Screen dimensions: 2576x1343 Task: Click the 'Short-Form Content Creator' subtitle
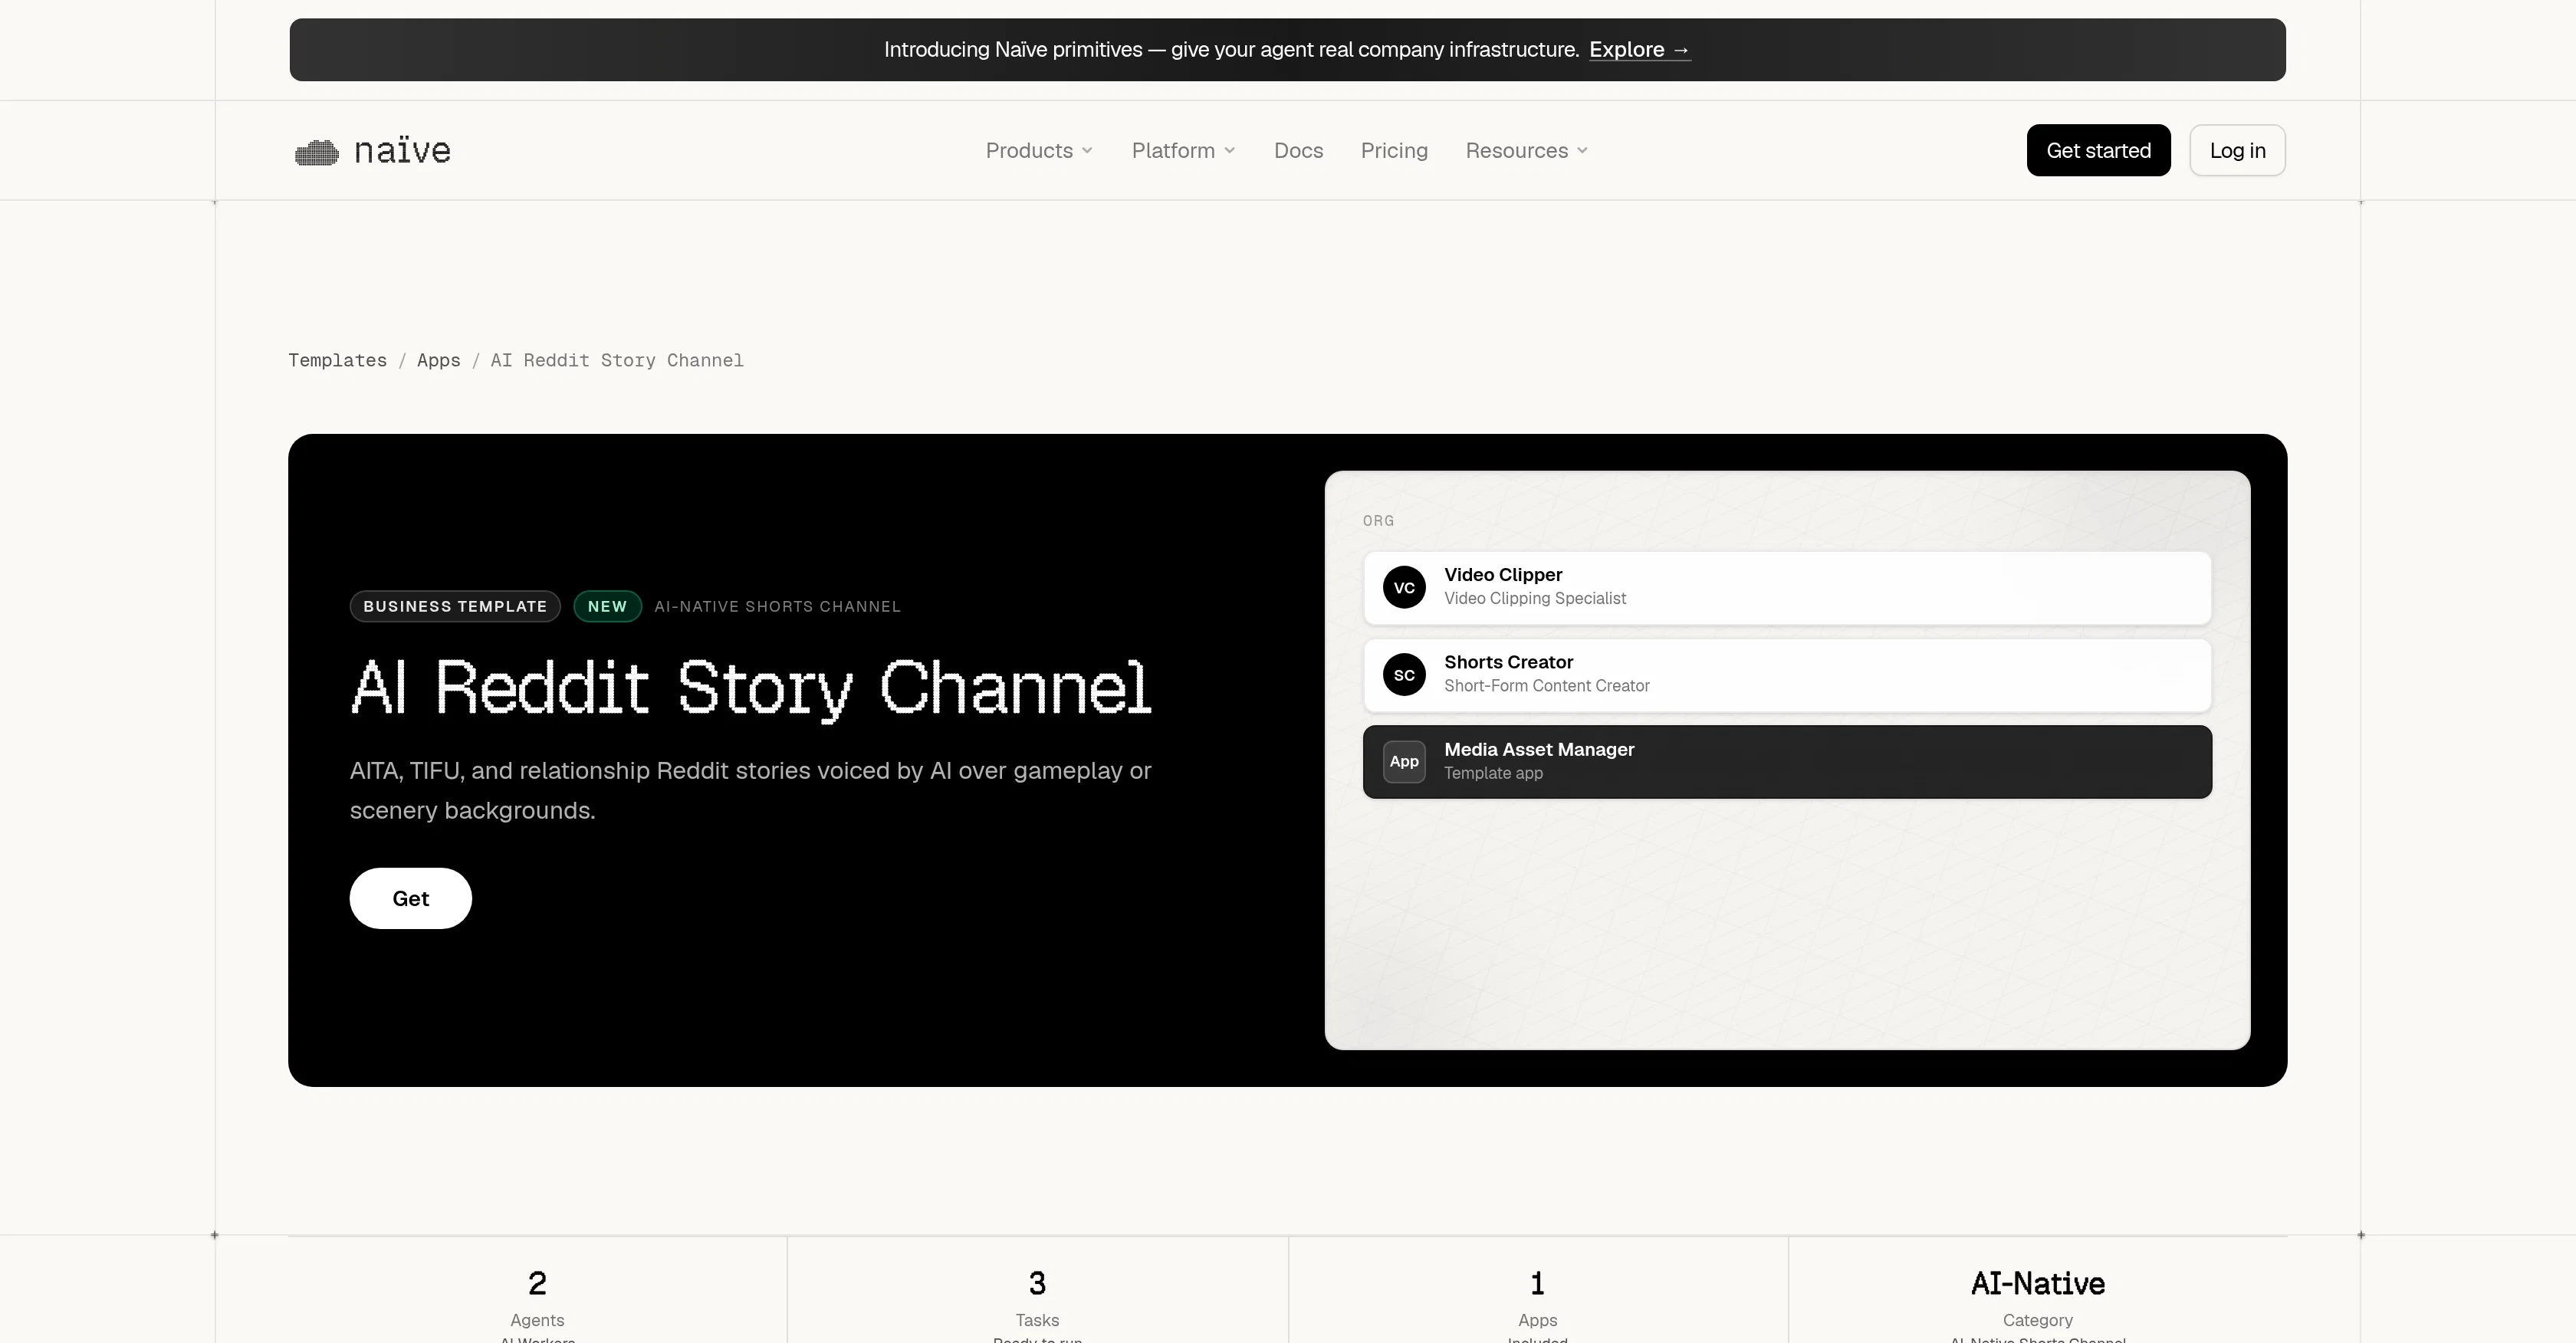pyautogui.click(x=1546, y=686)
